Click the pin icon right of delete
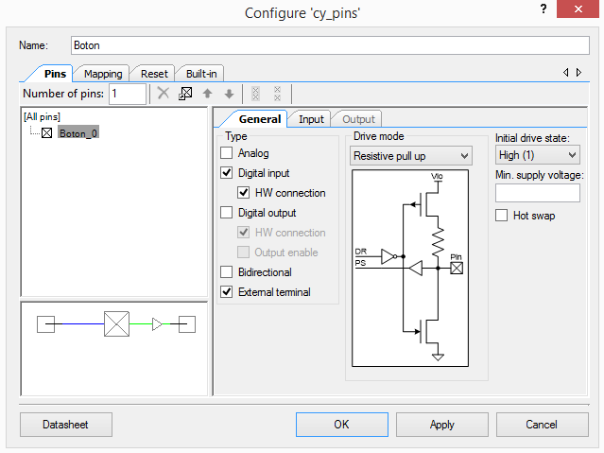The image size is (604, 453). coord(186,94)
